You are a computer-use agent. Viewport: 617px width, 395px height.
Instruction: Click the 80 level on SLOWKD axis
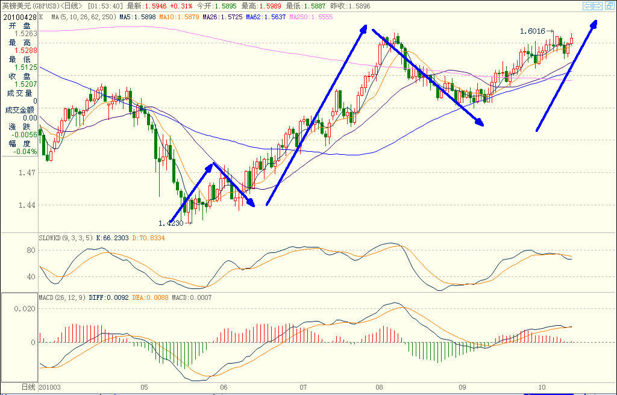pyautogui.click(x=31, y=250)
